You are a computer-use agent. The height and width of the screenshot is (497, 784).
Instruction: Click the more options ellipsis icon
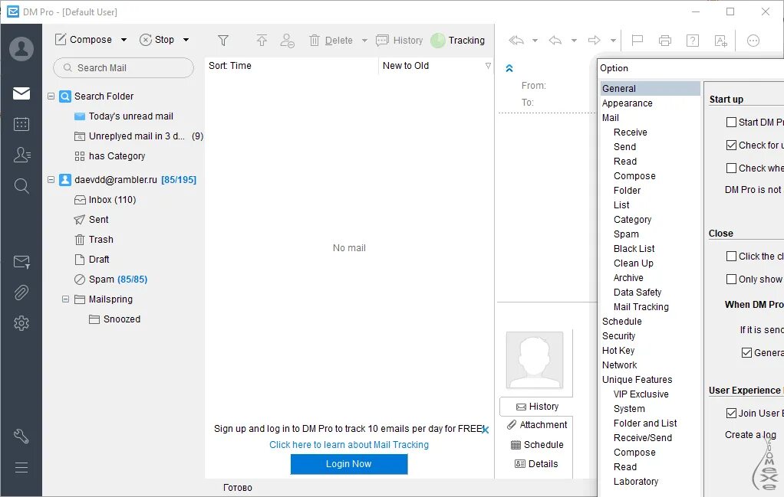tap(753, 41)
